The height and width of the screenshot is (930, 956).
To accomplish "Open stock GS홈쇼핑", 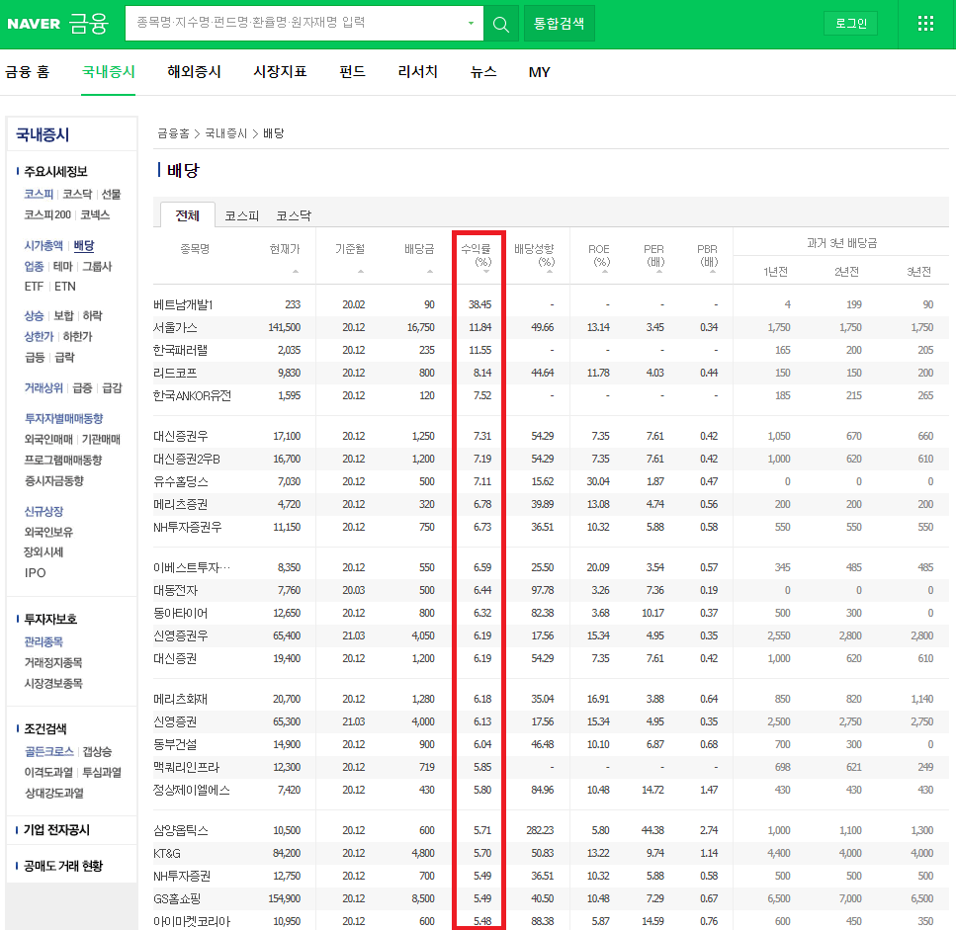I will tap(177, 899).
